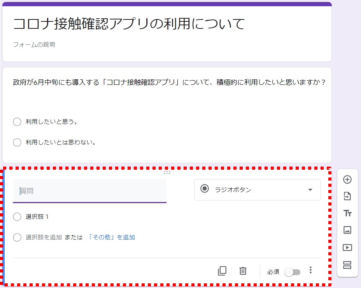Image resolution: width=361 pixels, height=288 pixels.
Task: Click the フォームの説明 description field
Action: pyautogui.click(x=34, y=45)
